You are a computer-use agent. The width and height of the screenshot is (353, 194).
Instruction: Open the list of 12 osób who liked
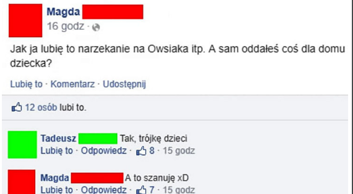pyautogui.click(x=41, y=108)
